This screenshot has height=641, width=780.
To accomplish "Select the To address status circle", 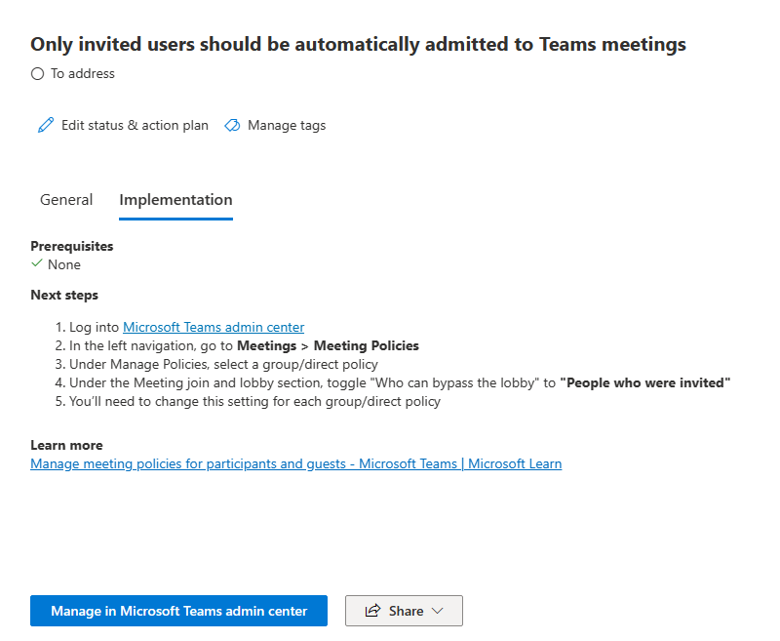I will point(38,73).
